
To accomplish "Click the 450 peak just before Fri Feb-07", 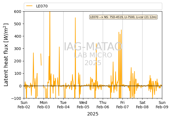I will click(121, 30).
